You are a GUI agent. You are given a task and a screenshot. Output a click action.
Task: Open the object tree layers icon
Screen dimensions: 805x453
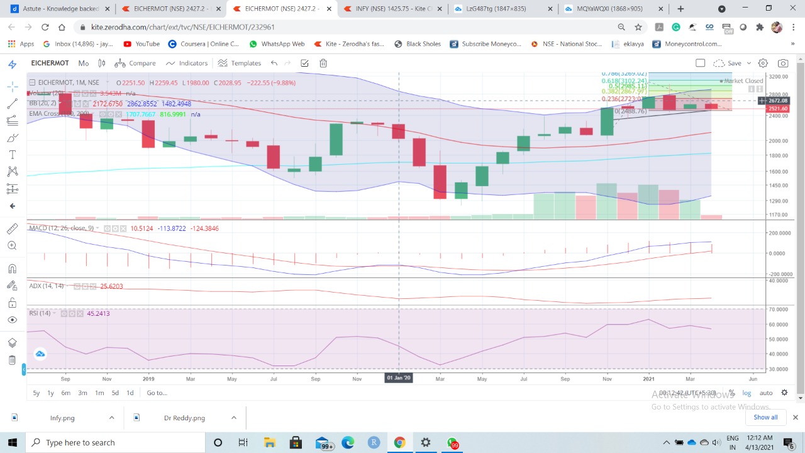pyautogui.click(x=12, y=343)
